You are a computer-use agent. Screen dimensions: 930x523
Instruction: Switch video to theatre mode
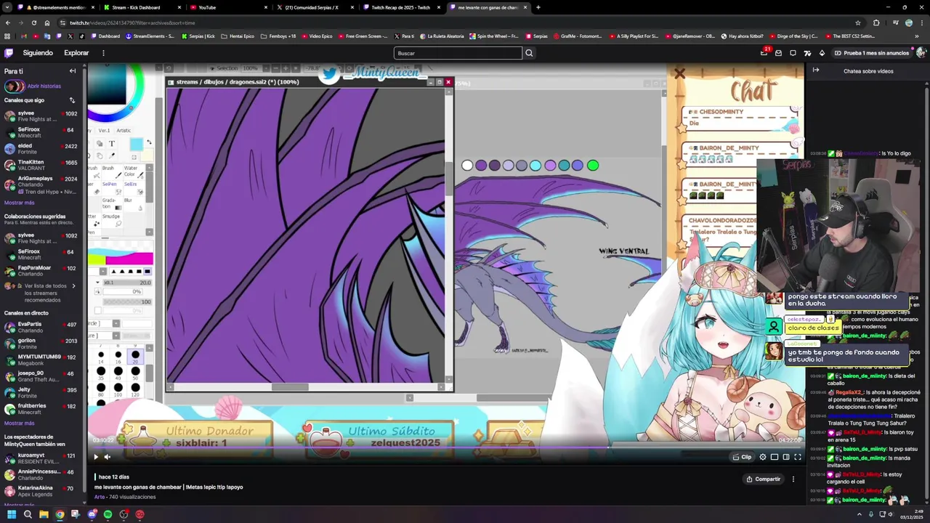click(x=786, y=457)
